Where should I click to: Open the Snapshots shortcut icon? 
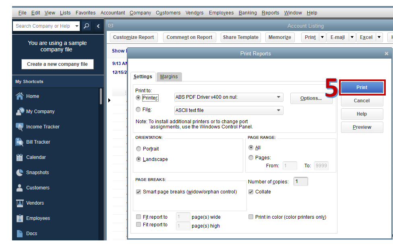click(20, 172)
